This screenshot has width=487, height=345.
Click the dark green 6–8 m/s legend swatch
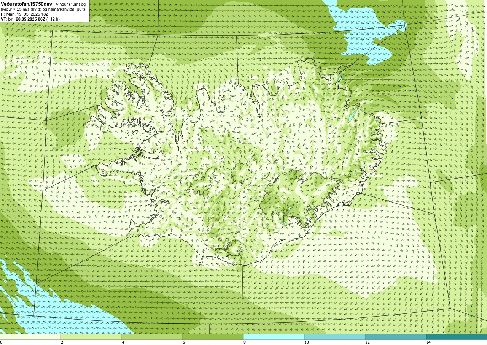point(213,337)
